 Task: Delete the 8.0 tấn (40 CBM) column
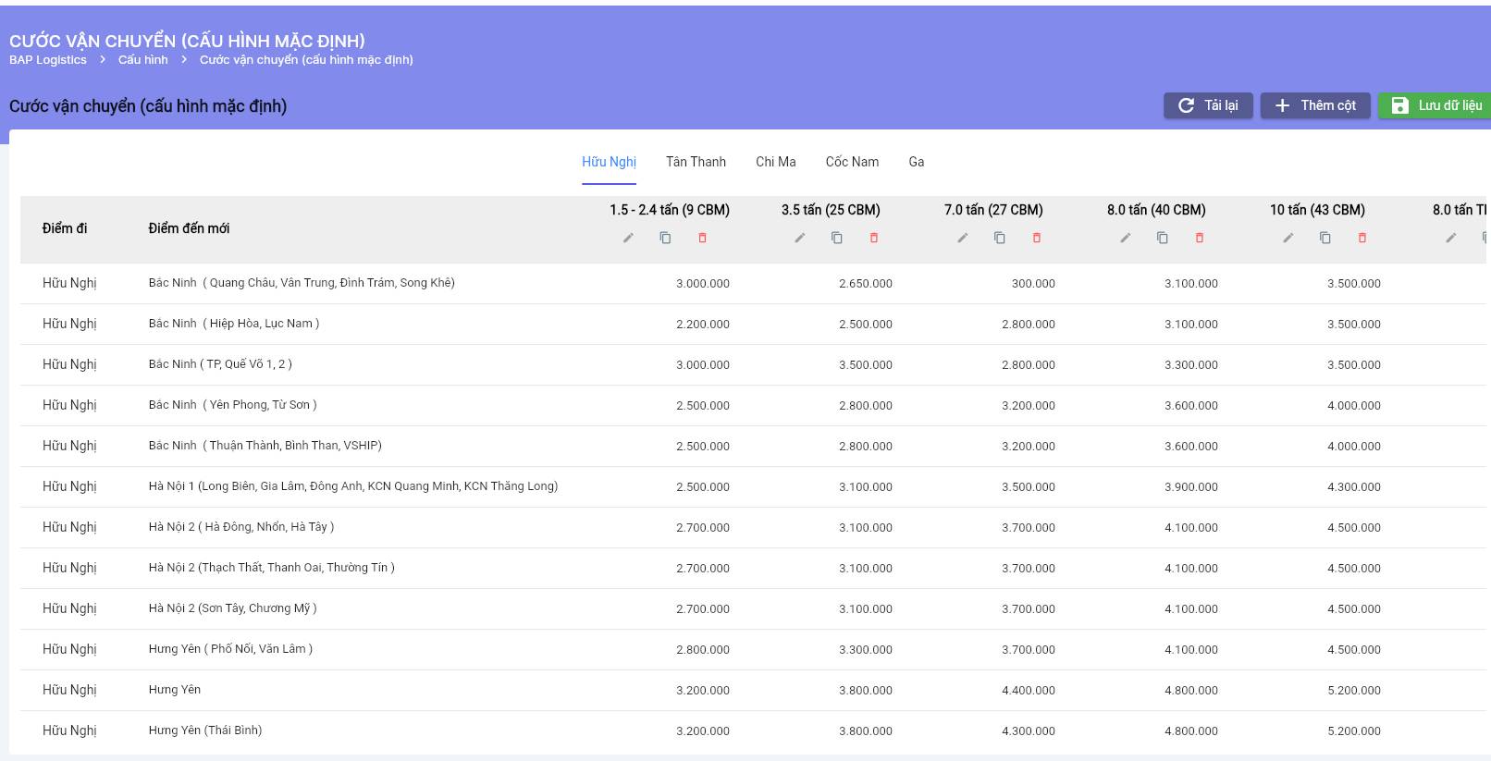pyautogui.click(x=1200, y=238)
